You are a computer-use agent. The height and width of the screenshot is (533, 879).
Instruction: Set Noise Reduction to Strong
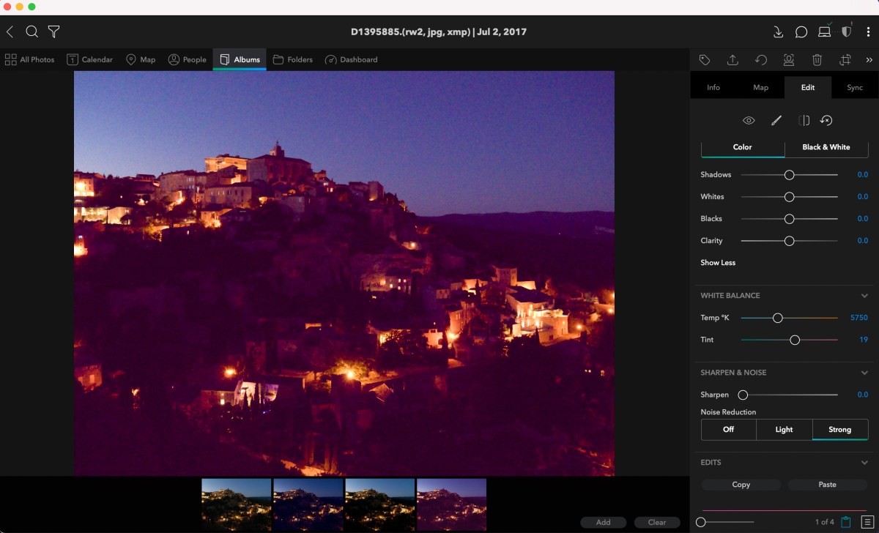[840, 430]
